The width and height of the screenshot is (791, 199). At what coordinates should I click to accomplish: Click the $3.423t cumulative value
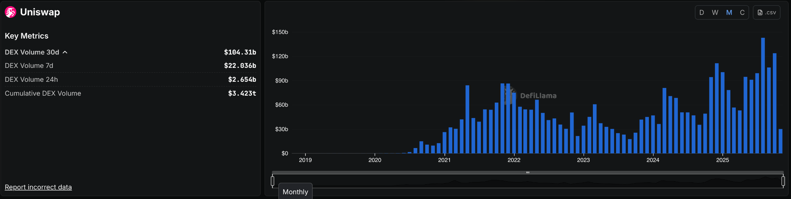coord(242,93)
